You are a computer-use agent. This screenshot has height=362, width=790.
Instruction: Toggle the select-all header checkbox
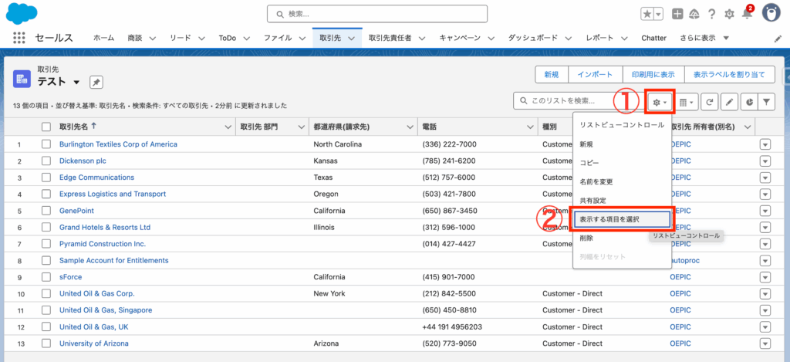click(x=46, y=127)
